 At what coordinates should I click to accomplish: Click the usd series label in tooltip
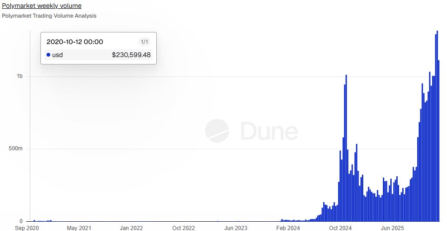click(x=57, y=55)
